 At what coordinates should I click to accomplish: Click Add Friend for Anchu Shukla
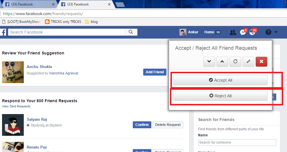[155, 72]
